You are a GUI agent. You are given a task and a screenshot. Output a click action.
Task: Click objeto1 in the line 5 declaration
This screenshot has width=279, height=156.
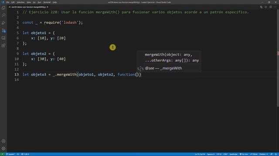[39, 33]
